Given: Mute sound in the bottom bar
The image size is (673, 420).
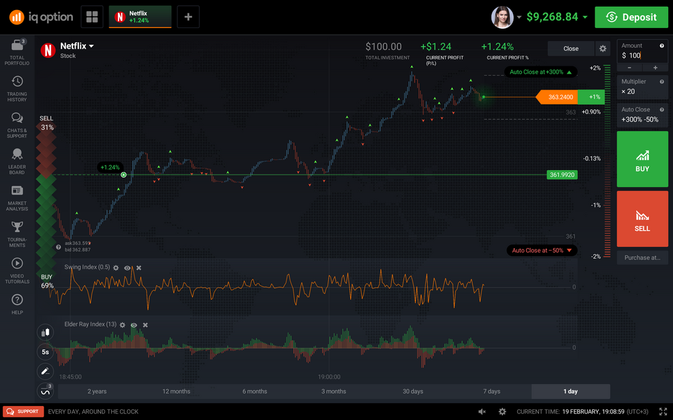Looking at the screenshot, I should click(482, 411).
